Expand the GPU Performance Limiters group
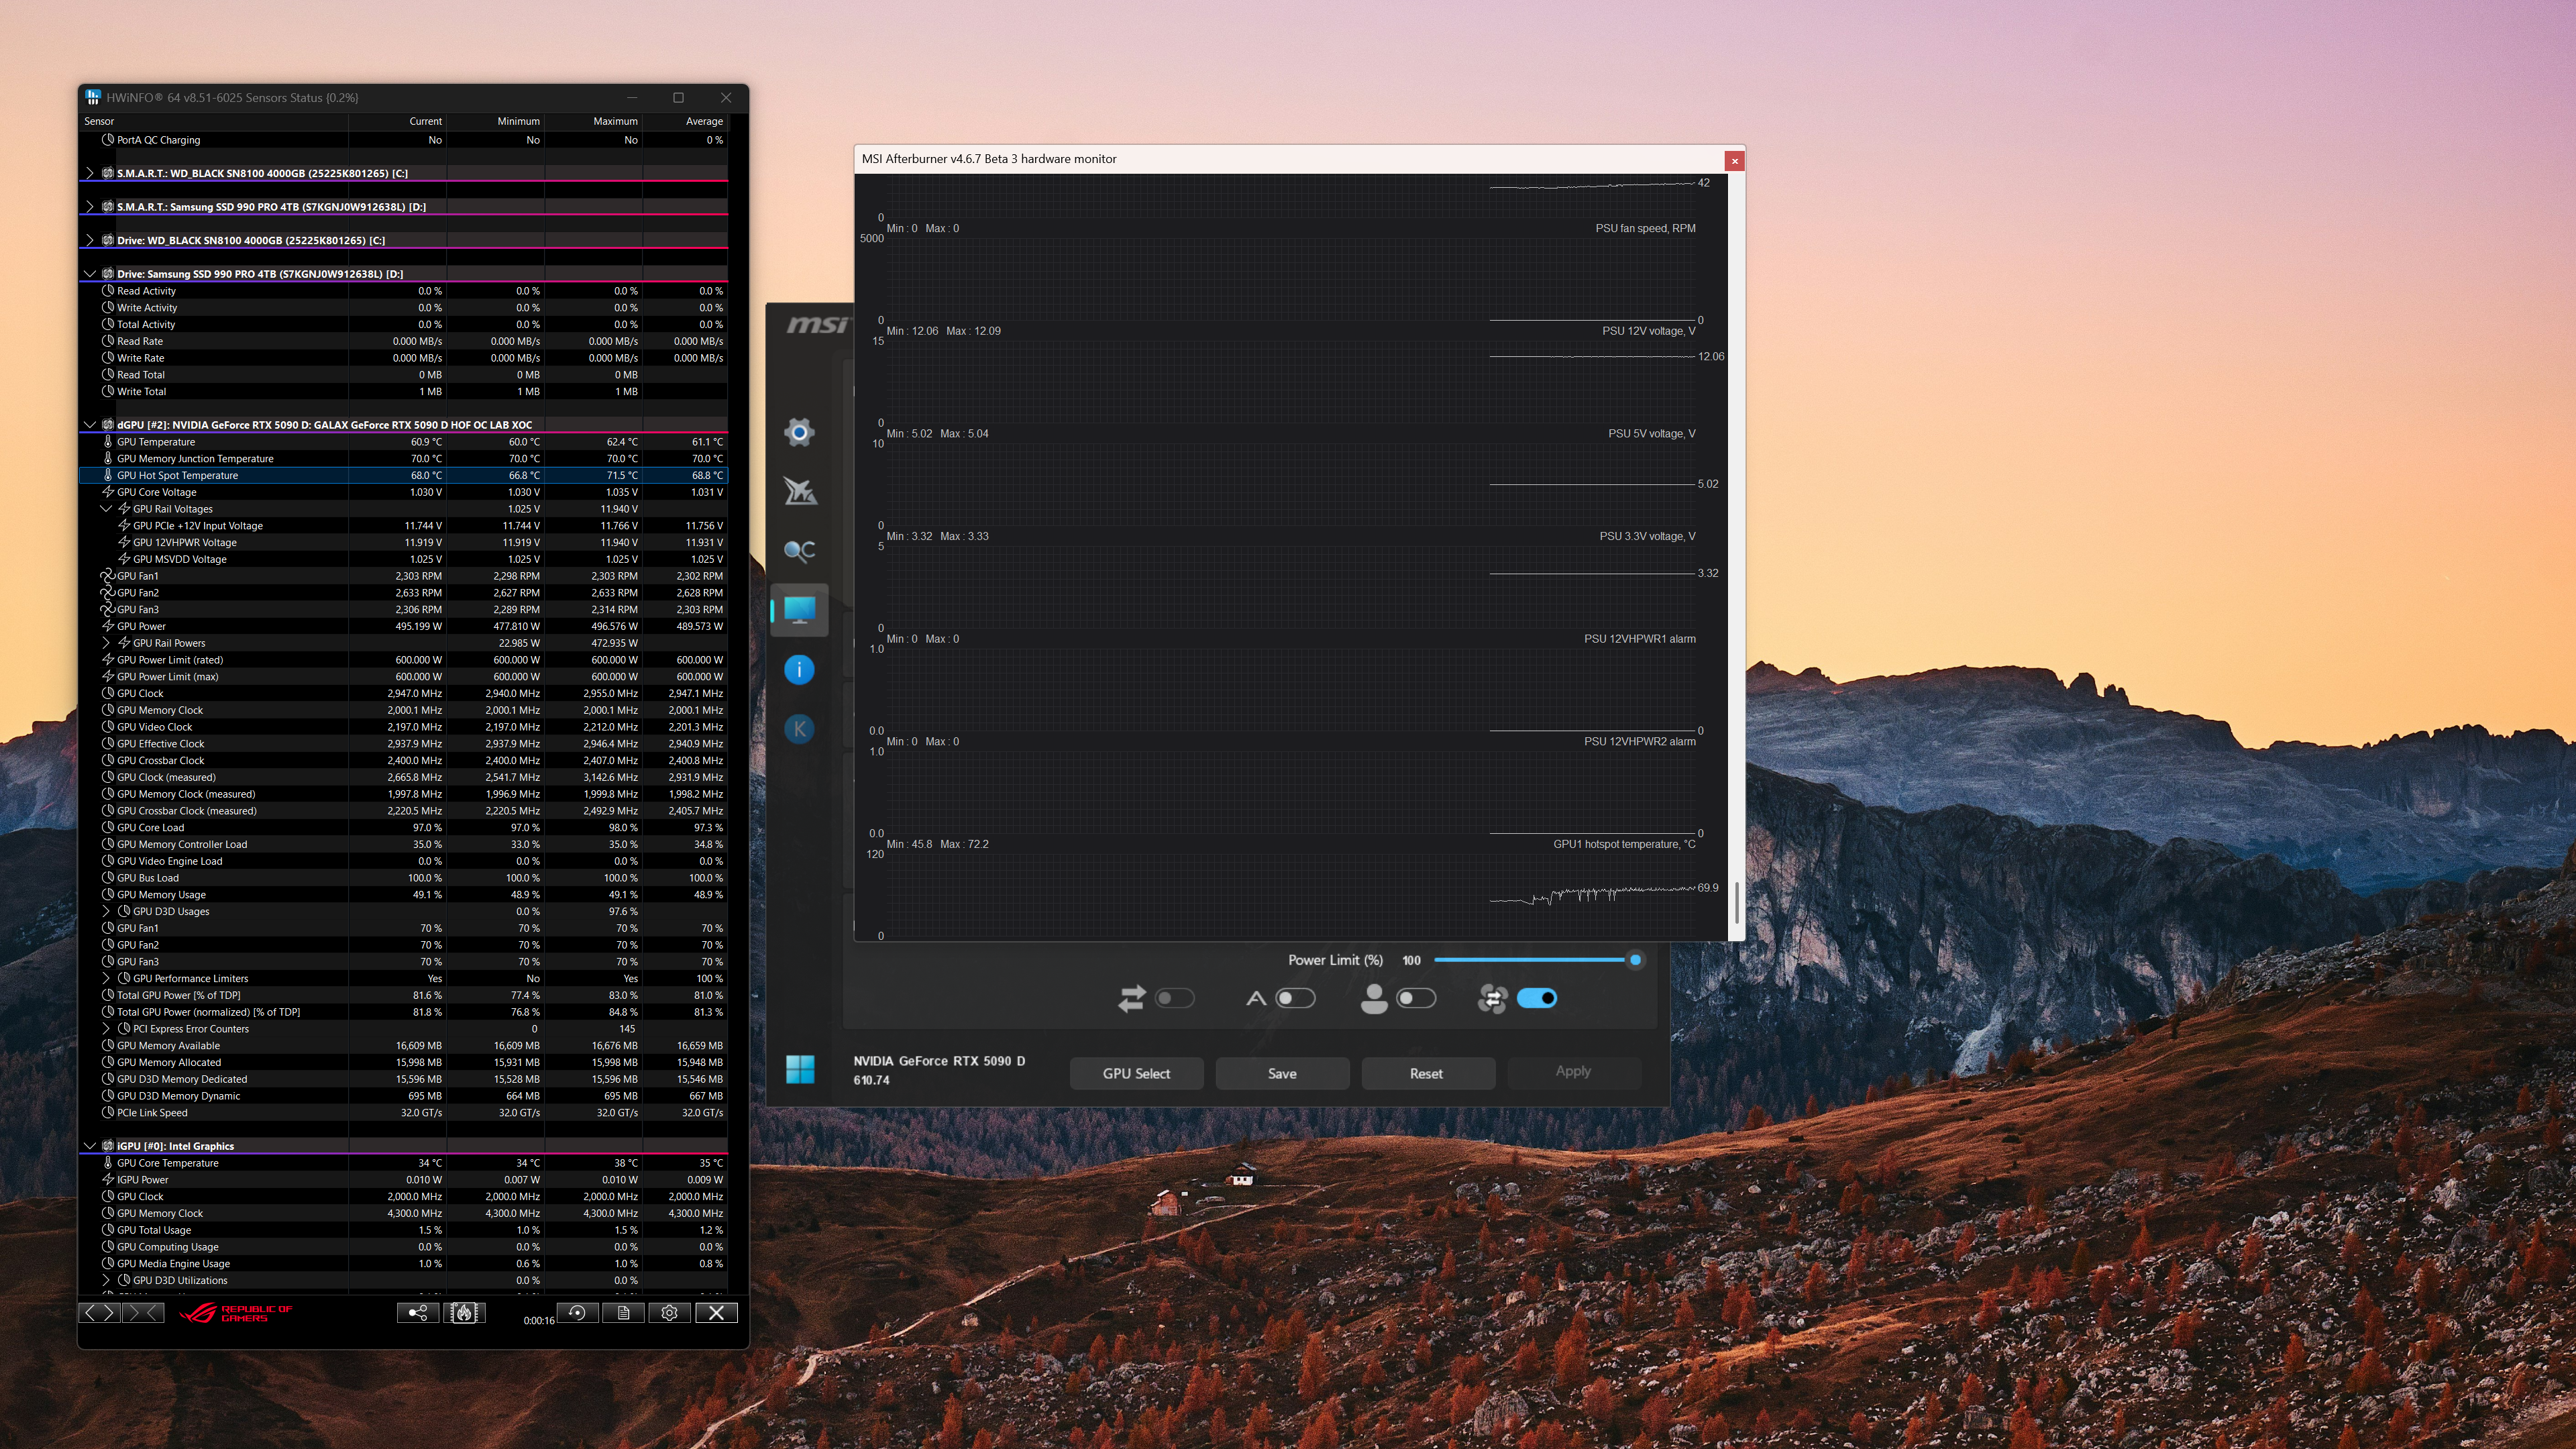The image size is (2576, 1449). 106,978
